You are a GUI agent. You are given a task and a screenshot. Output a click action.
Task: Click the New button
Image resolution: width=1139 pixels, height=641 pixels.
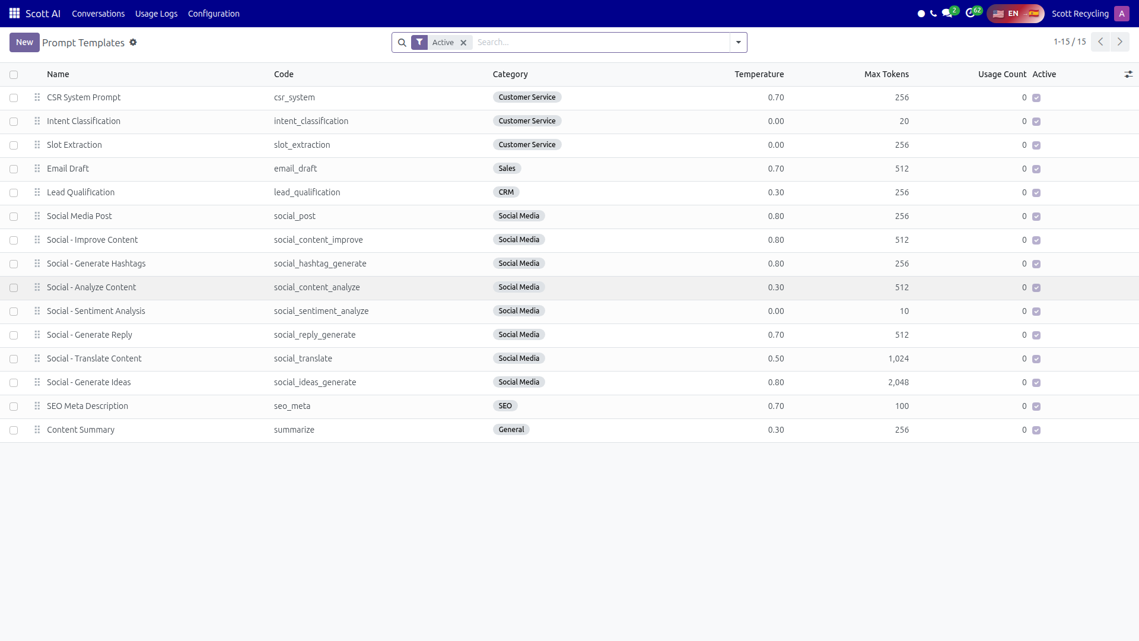pyautogui.click(x=24, y=42)
